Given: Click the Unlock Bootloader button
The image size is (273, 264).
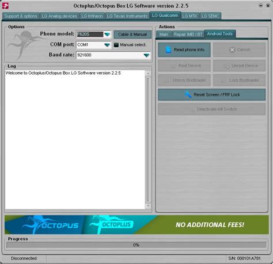Looking at the screenshot, I should 184,80.
